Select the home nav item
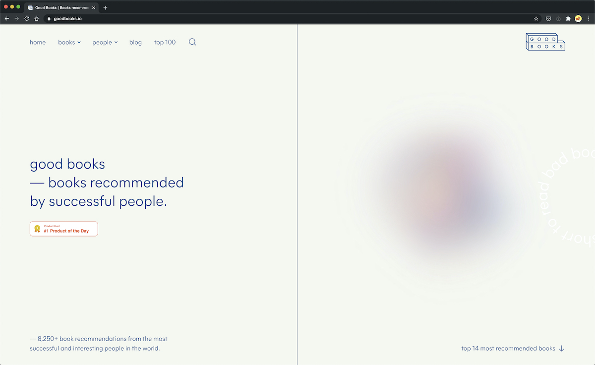This screenshot has width=595, height=365. [38, 42]
